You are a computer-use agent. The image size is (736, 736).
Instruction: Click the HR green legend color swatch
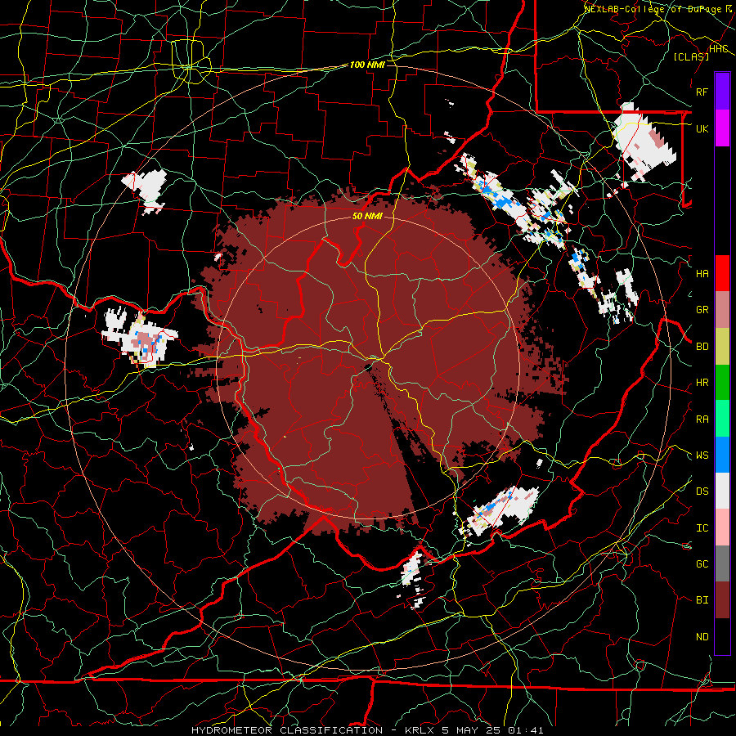click(722, 382)
